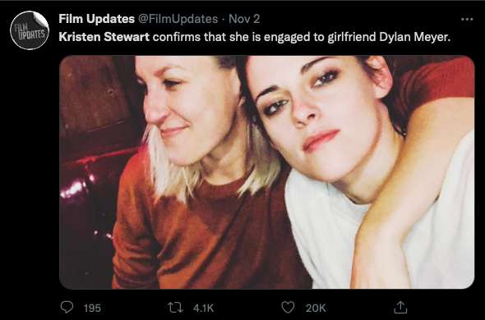Retweet using the retweet arrows icon

[x=175, y=308]
